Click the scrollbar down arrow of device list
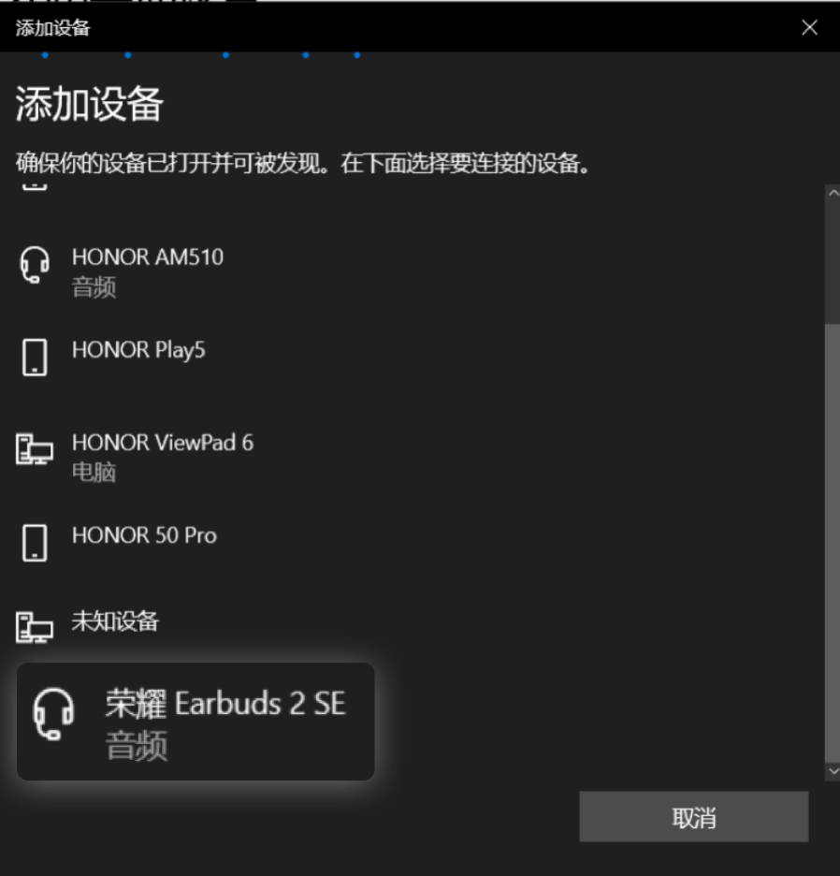The image size is (840, 876). click(833, 771)
